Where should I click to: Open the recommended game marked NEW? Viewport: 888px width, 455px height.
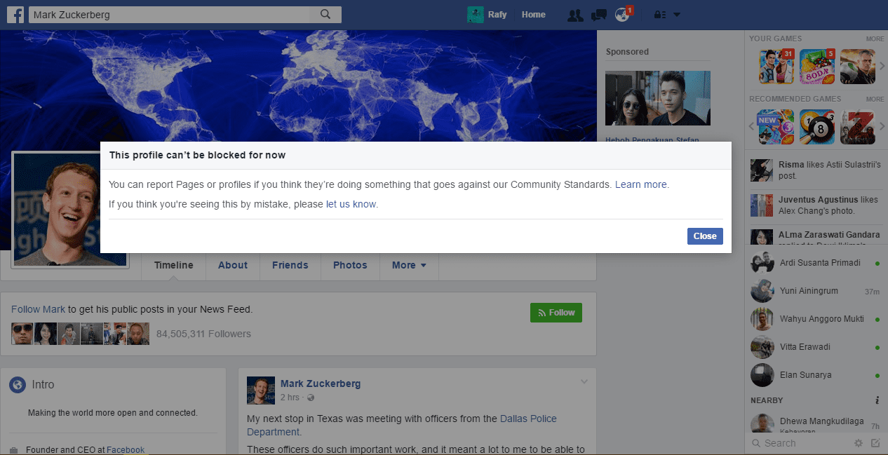pos(776,127)
